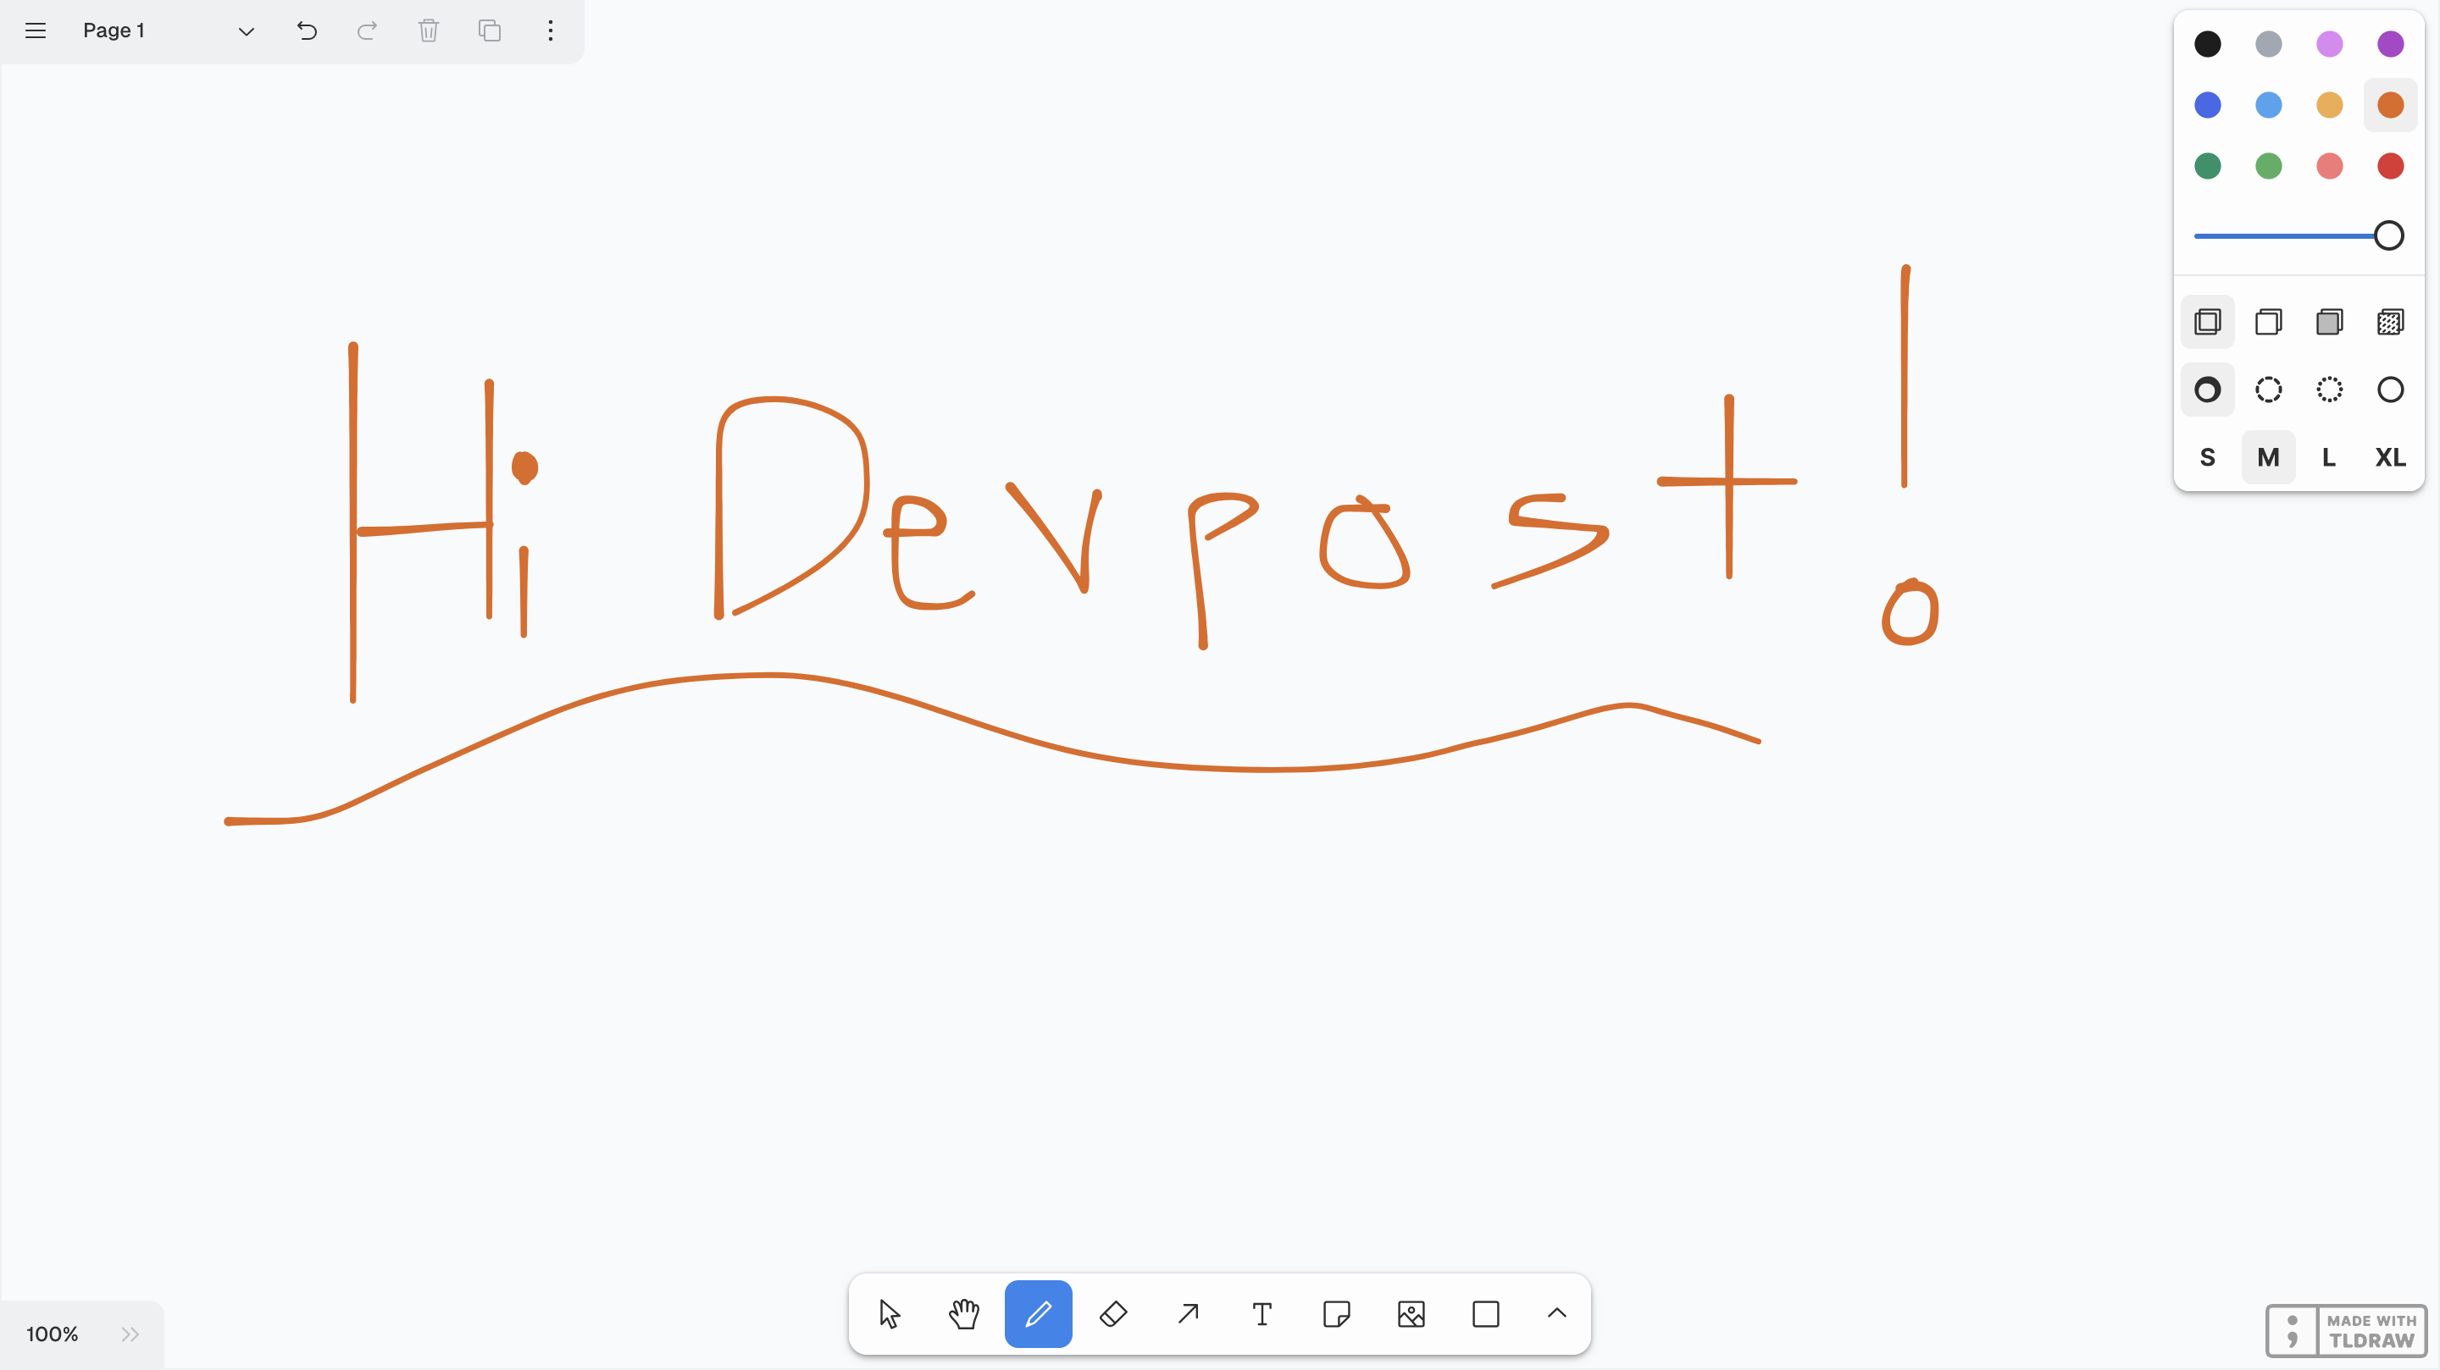Select the Hand pan tool
This screenshot has width=2440, height=1370.
coord(963,1314)
